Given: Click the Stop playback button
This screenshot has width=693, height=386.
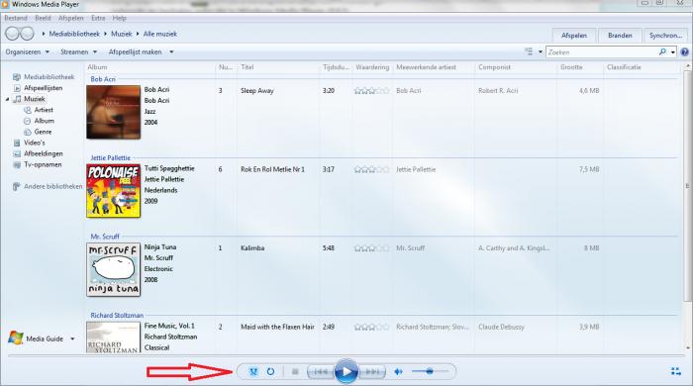Looking at the screenshot, I should (x=295, y=372).
